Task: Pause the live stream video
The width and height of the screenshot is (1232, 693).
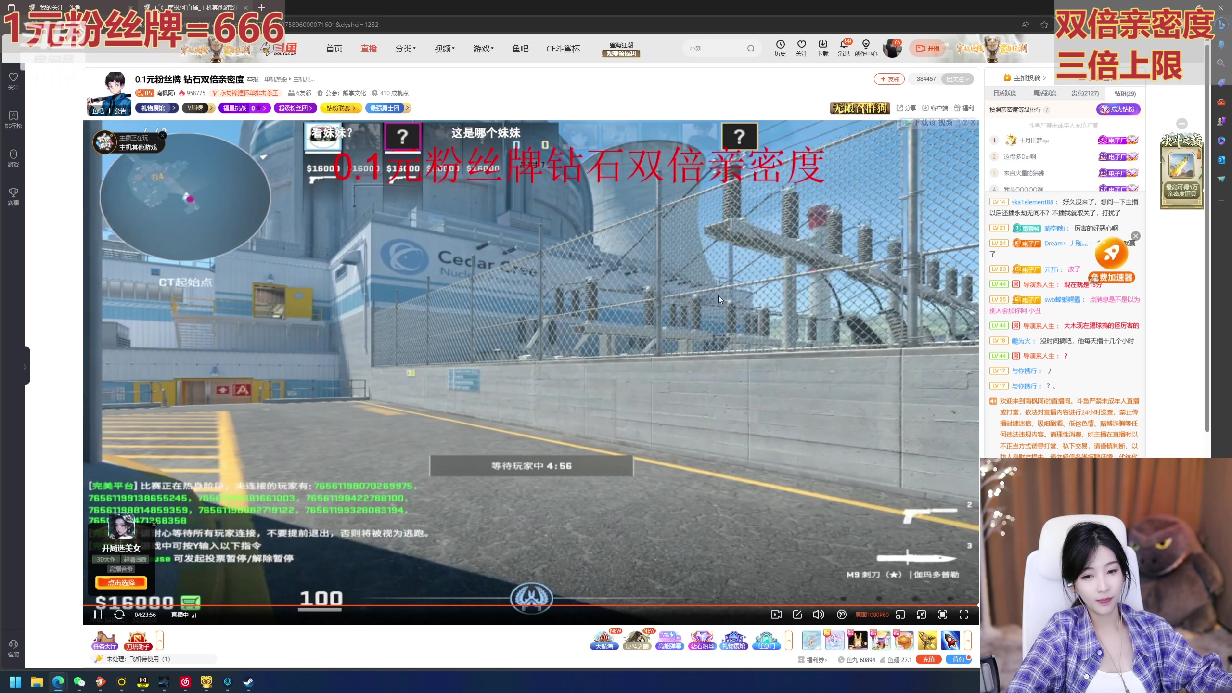Action: (x=98, y=614)
